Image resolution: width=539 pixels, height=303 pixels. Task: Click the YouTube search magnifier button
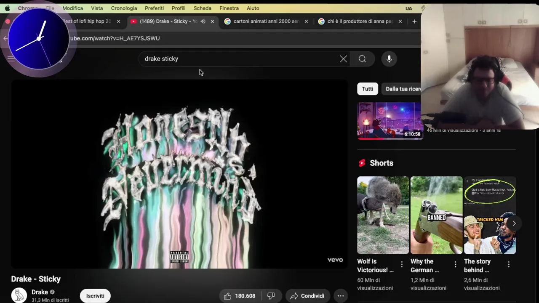[362, 59]
